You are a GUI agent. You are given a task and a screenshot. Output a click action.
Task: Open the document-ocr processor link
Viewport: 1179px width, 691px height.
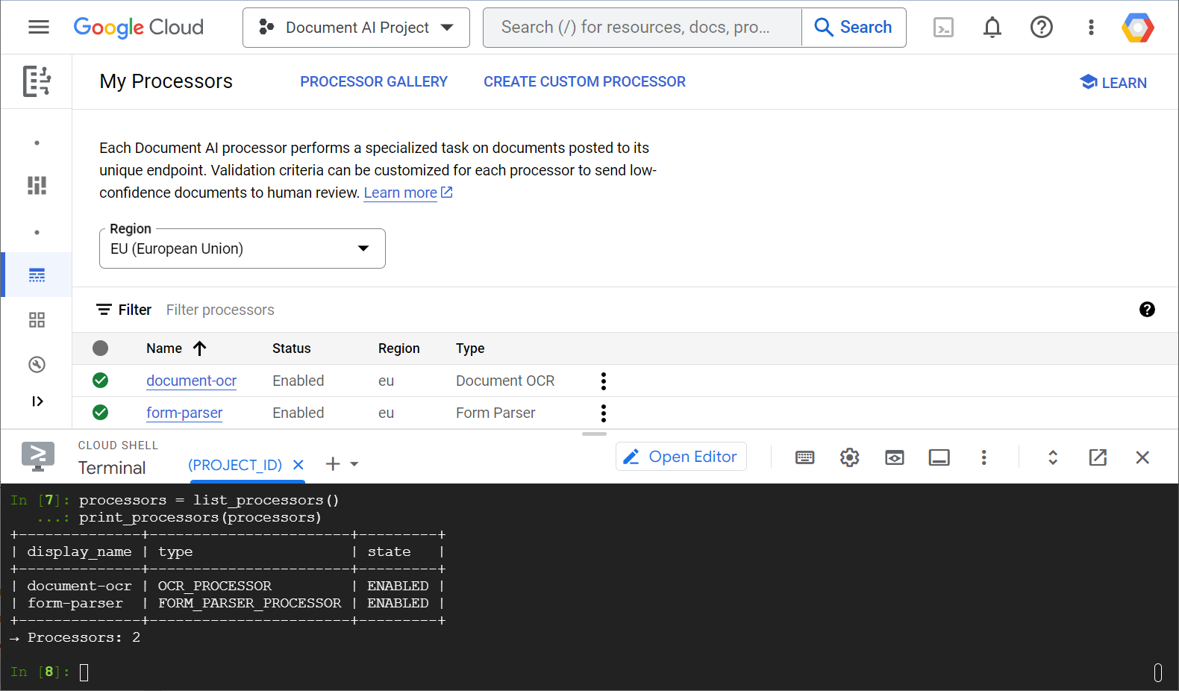pyautogui.click(x=191, y=381)
